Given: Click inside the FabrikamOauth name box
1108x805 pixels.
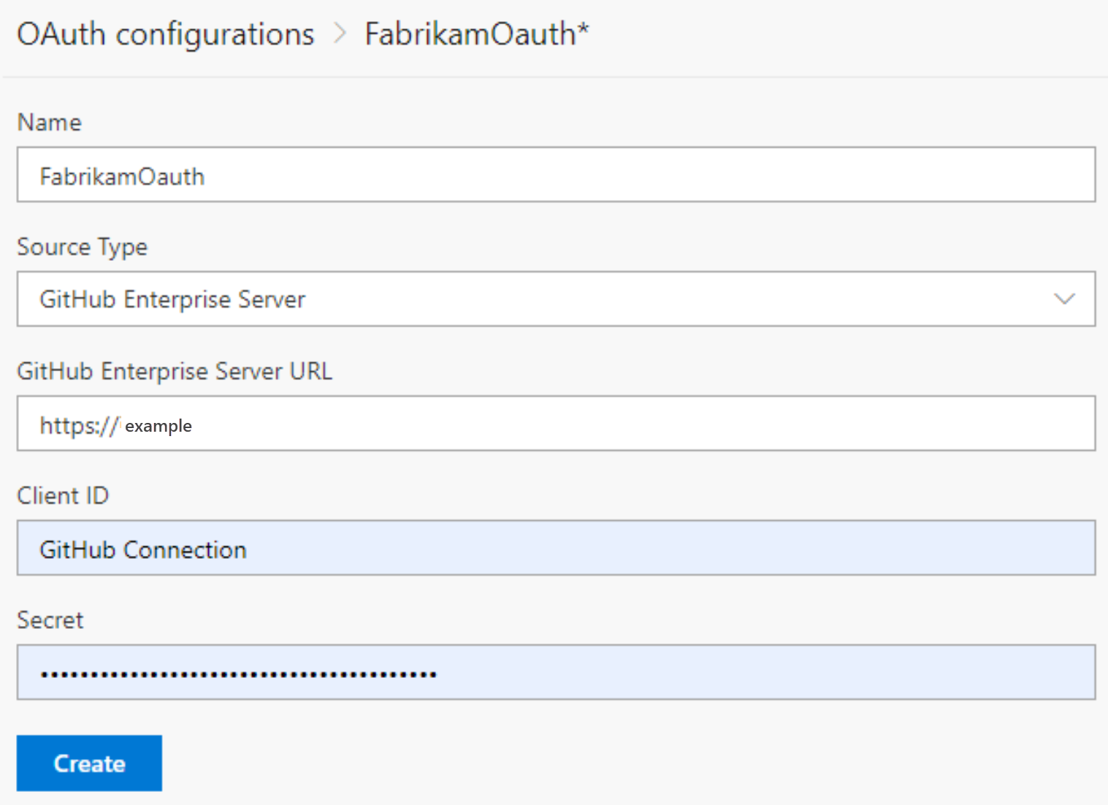Looking at the screenshot, I should pos(122,176).
